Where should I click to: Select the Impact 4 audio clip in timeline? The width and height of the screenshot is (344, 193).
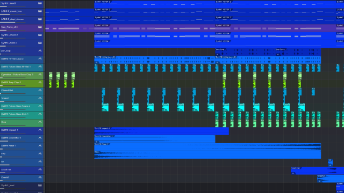click(161, 131)
